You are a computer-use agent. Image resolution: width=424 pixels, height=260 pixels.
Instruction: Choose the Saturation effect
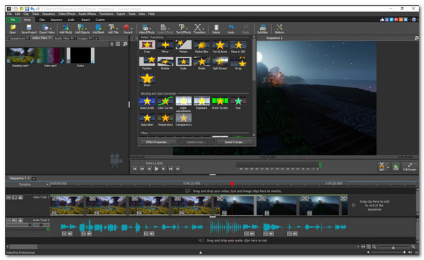147,119
